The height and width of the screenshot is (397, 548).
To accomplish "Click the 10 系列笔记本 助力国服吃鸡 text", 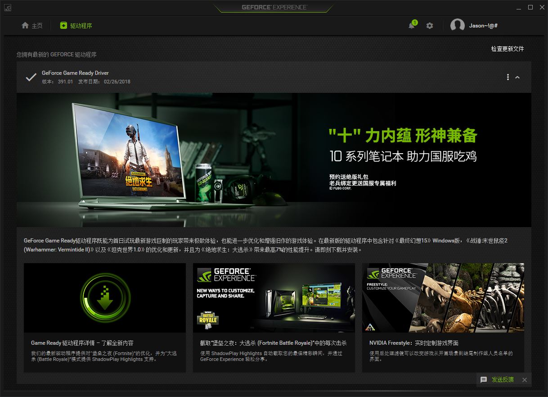I will click(403, 157).
